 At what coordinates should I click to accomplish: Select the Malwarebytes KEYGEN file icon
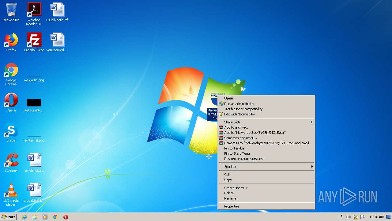213,107
